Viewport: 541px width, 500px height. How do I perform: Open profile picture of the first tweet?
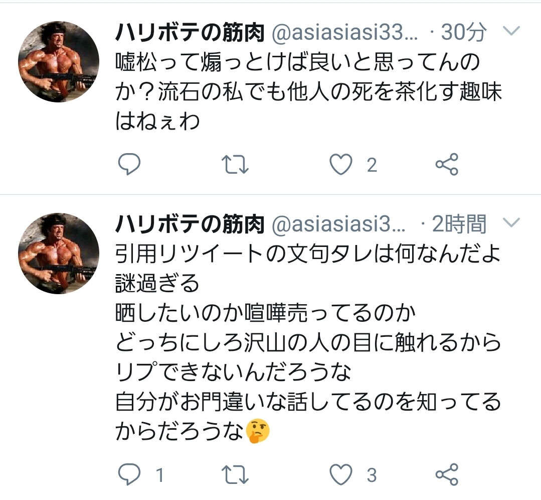(x=59, y=62)
